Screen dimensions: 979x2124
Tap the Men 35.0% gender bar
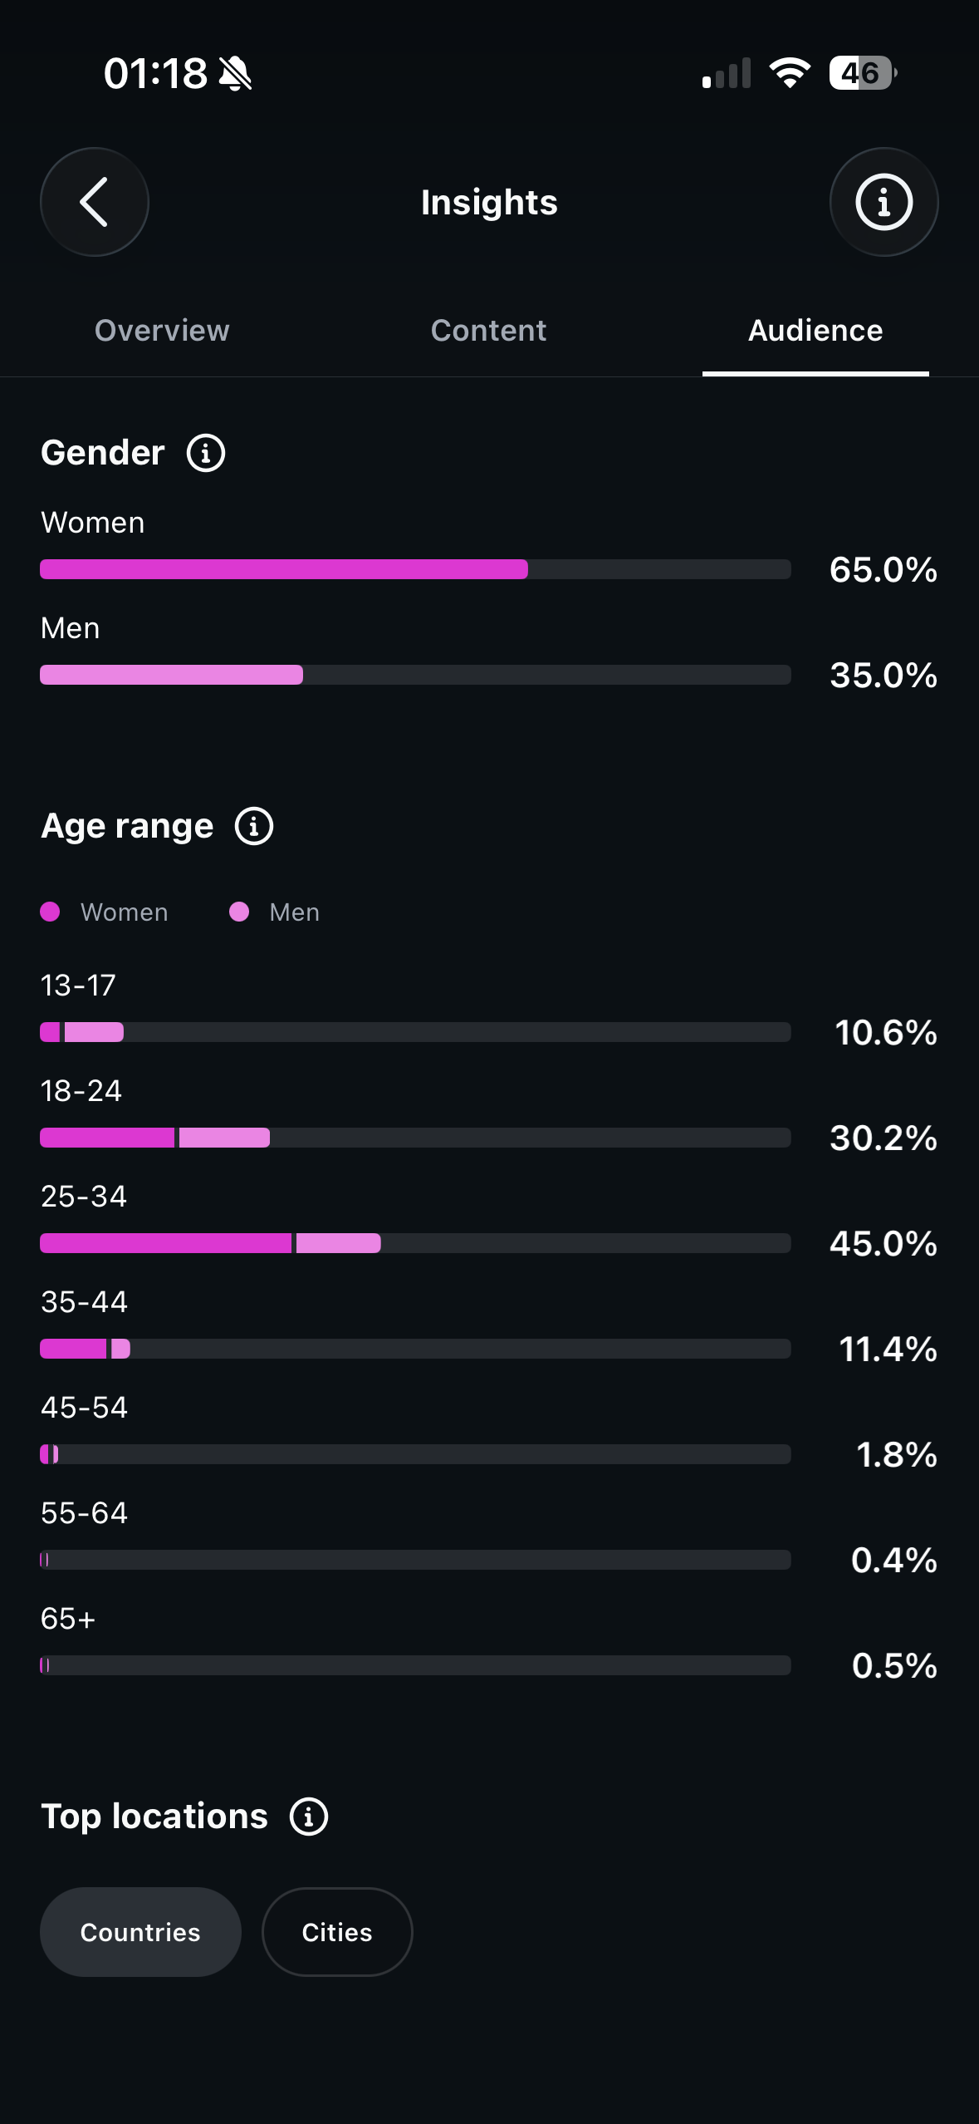(x=415, y=675)
